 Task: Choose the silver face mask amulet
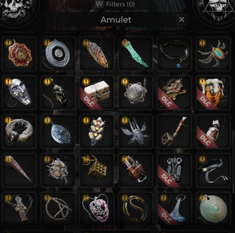19,93
